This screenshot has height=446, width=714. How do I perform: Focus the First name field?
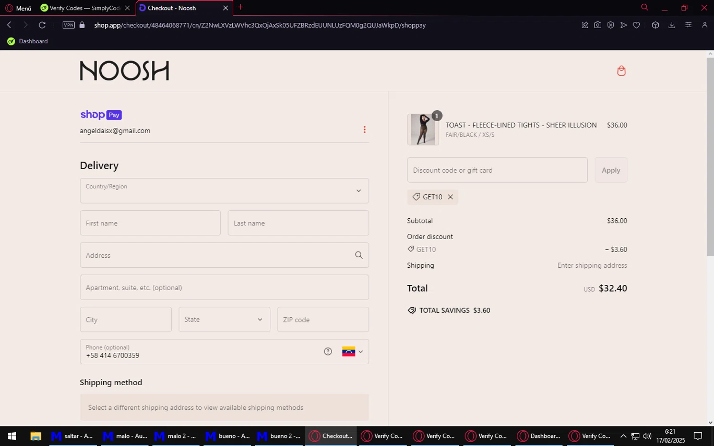click(150, 223)
